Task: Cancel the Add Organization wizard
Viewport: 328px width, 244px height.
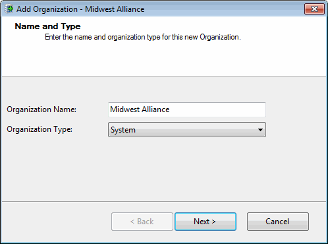Action: (278, 222)
